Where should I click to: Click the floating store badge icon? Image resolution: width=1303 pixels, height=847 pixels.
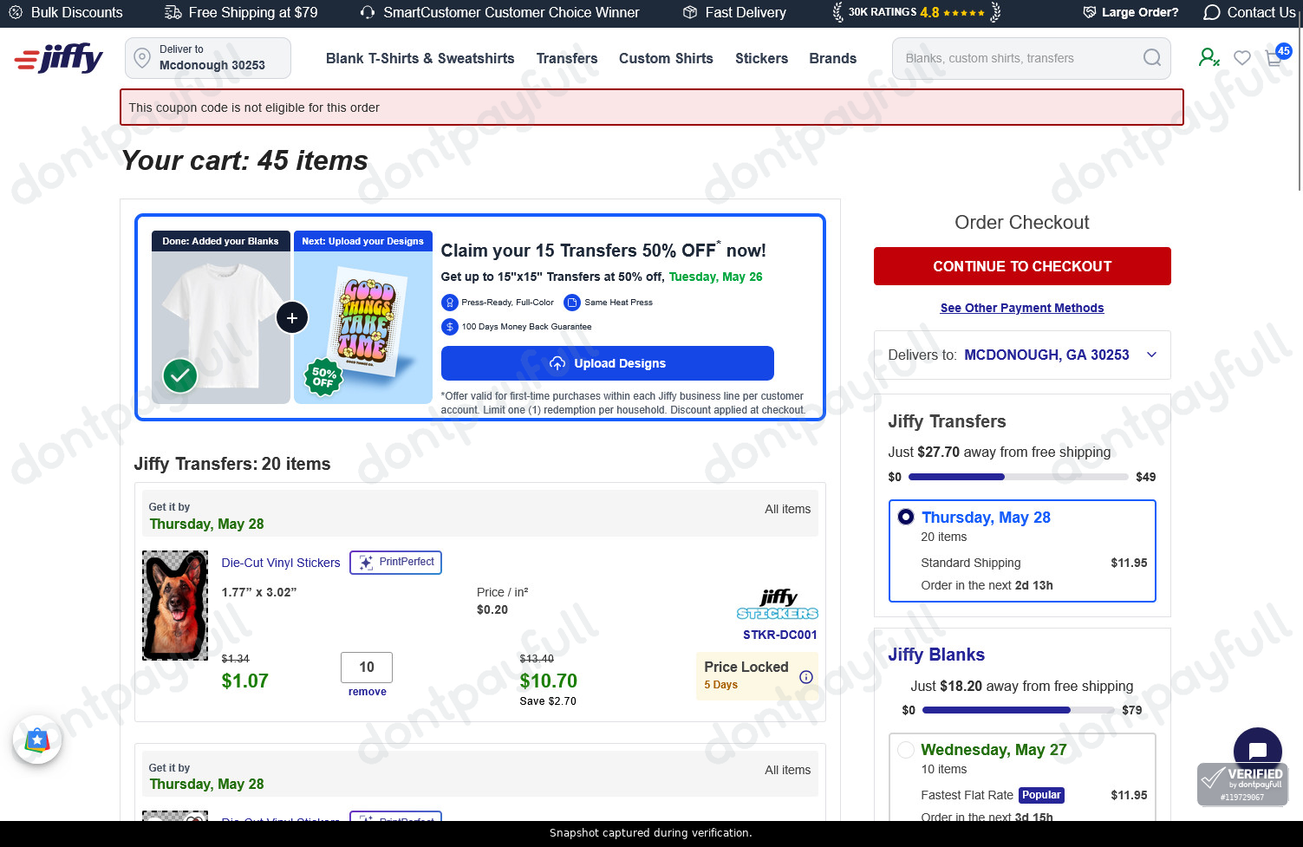click(x=37, y=740)
